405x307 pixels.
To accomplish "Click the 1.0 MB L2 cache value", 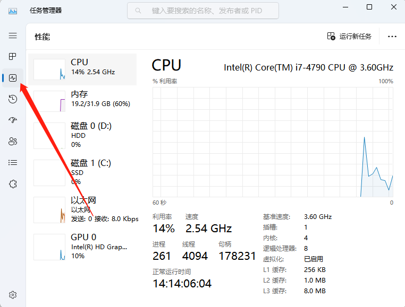I will [x=315, y=280].
